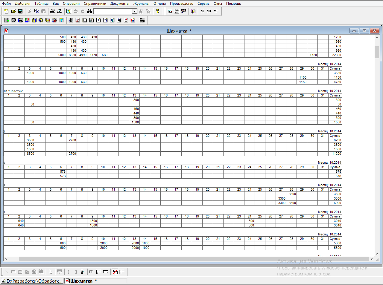Open print preview with magnifier-printer icon
This screenshot has height=285, width=383.
coord(60,11)
